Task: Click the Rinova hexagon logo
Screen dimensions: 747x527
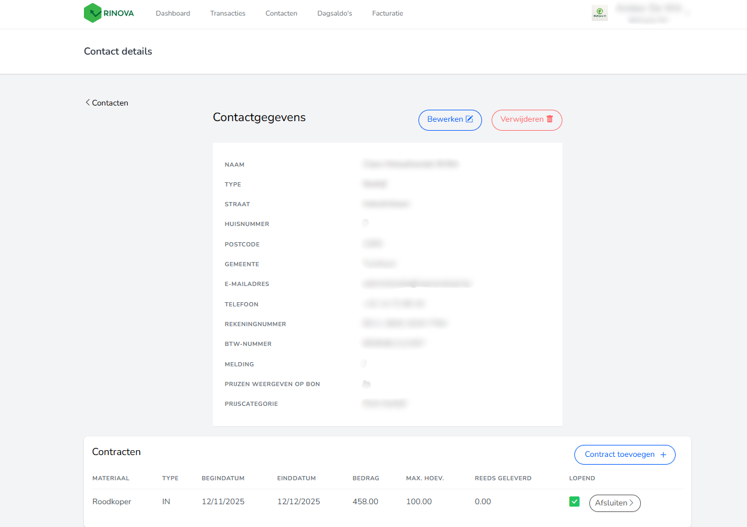Action: [x=92, y=13]
